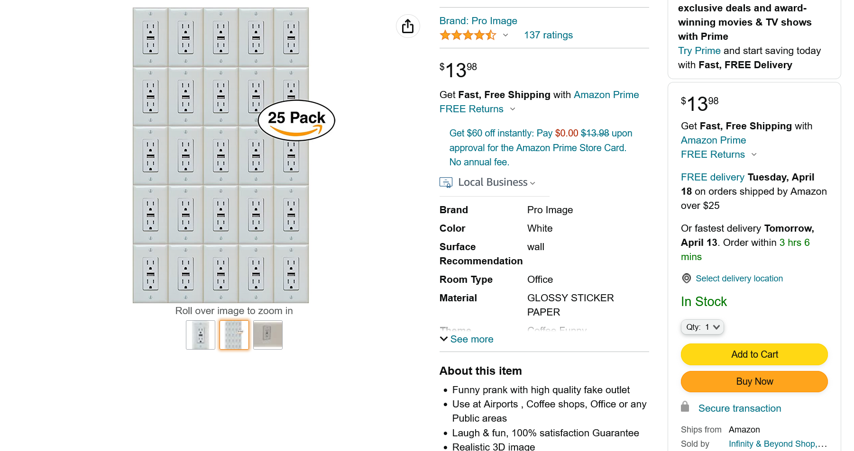Open the 137 ratings link
The height and width of the screenshot is (451, 854).
coord(548,35)
